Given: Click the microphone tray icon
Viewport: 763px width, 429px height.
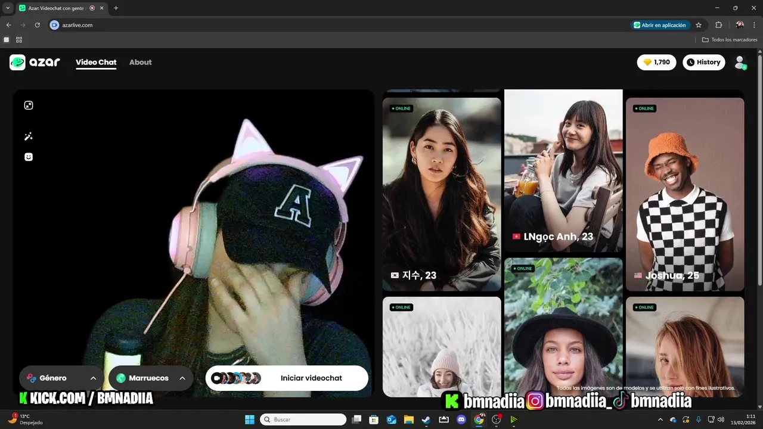Looking at the screenshot, I should click(x=699, y=419).
